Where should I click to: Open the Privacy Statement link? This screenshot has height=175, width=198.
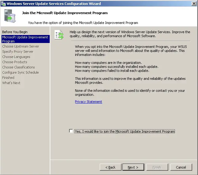click(88, 102)
